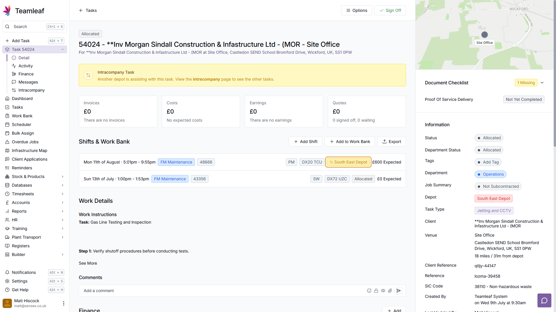Click See More under Work Instructions

coord(88,263)
